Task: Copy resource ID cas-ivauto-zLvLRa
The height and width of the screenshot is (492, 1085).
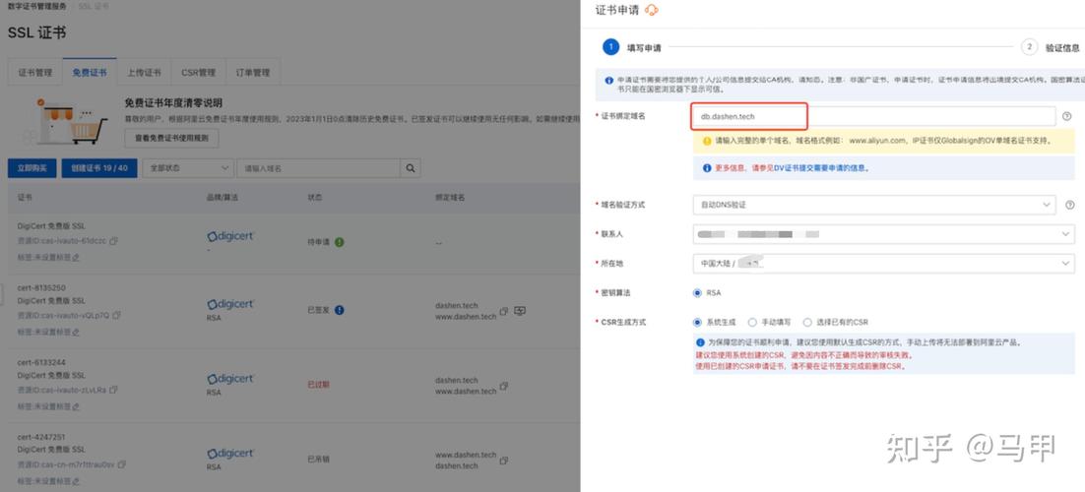Action: (x=113, y=391)
